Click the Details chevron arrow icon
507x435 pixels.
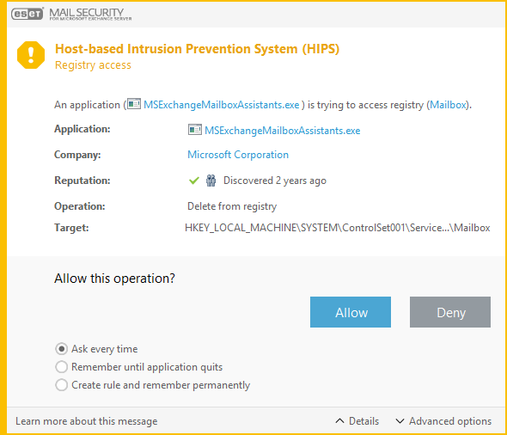point(339,420)
